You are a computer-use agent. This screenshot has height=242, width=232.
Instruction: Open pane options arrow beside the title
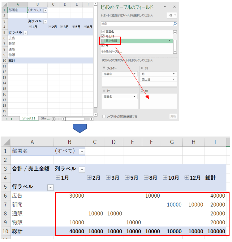165,7
